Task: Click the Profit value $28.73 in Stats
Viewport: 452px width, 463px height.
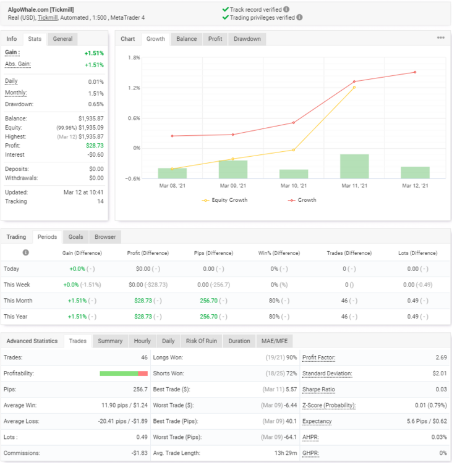Action: pyautogui.click(x=95, y=146)
